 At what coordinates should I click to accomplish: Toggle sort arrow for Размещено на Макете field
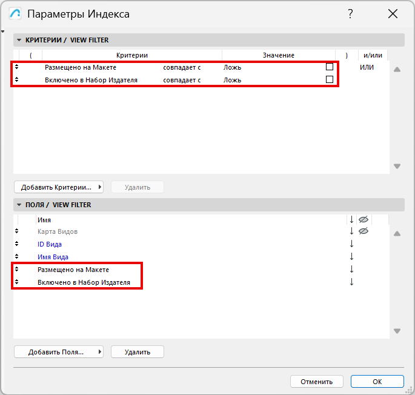click(351, 269)
